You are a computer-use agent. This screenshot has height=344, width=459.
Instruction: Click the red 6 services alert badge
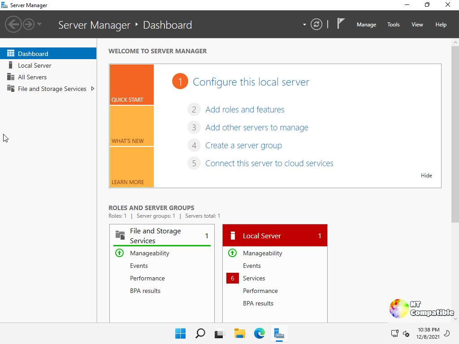pos(233,278)
